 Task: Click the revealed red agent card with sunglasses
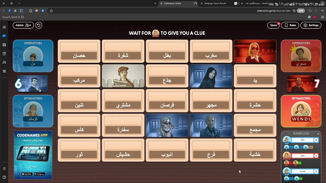[255, 51]
